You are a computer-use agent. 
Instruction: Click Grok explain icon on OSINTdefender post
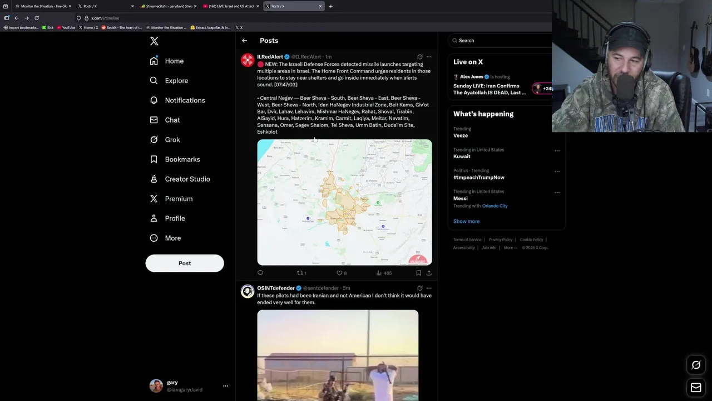(420, 288)
